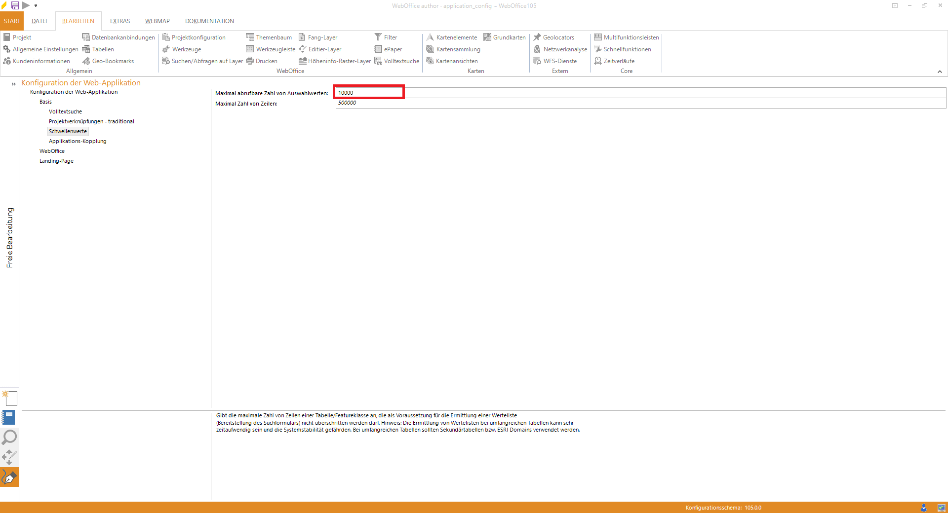Screen dimensions: 948x513
Task: Click the Maximal Zahl von Zeilen field
Action: (640, 103)
